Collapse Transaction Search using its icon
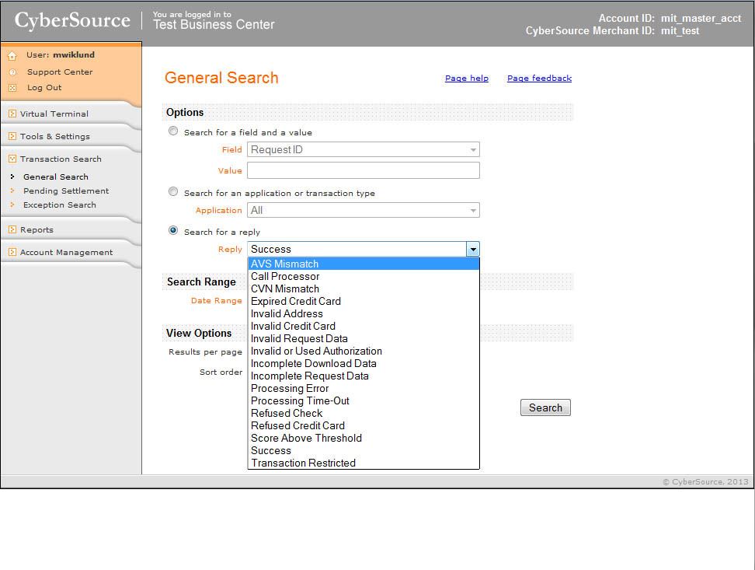This screenshot has width=755, height=570. [12, 159]
